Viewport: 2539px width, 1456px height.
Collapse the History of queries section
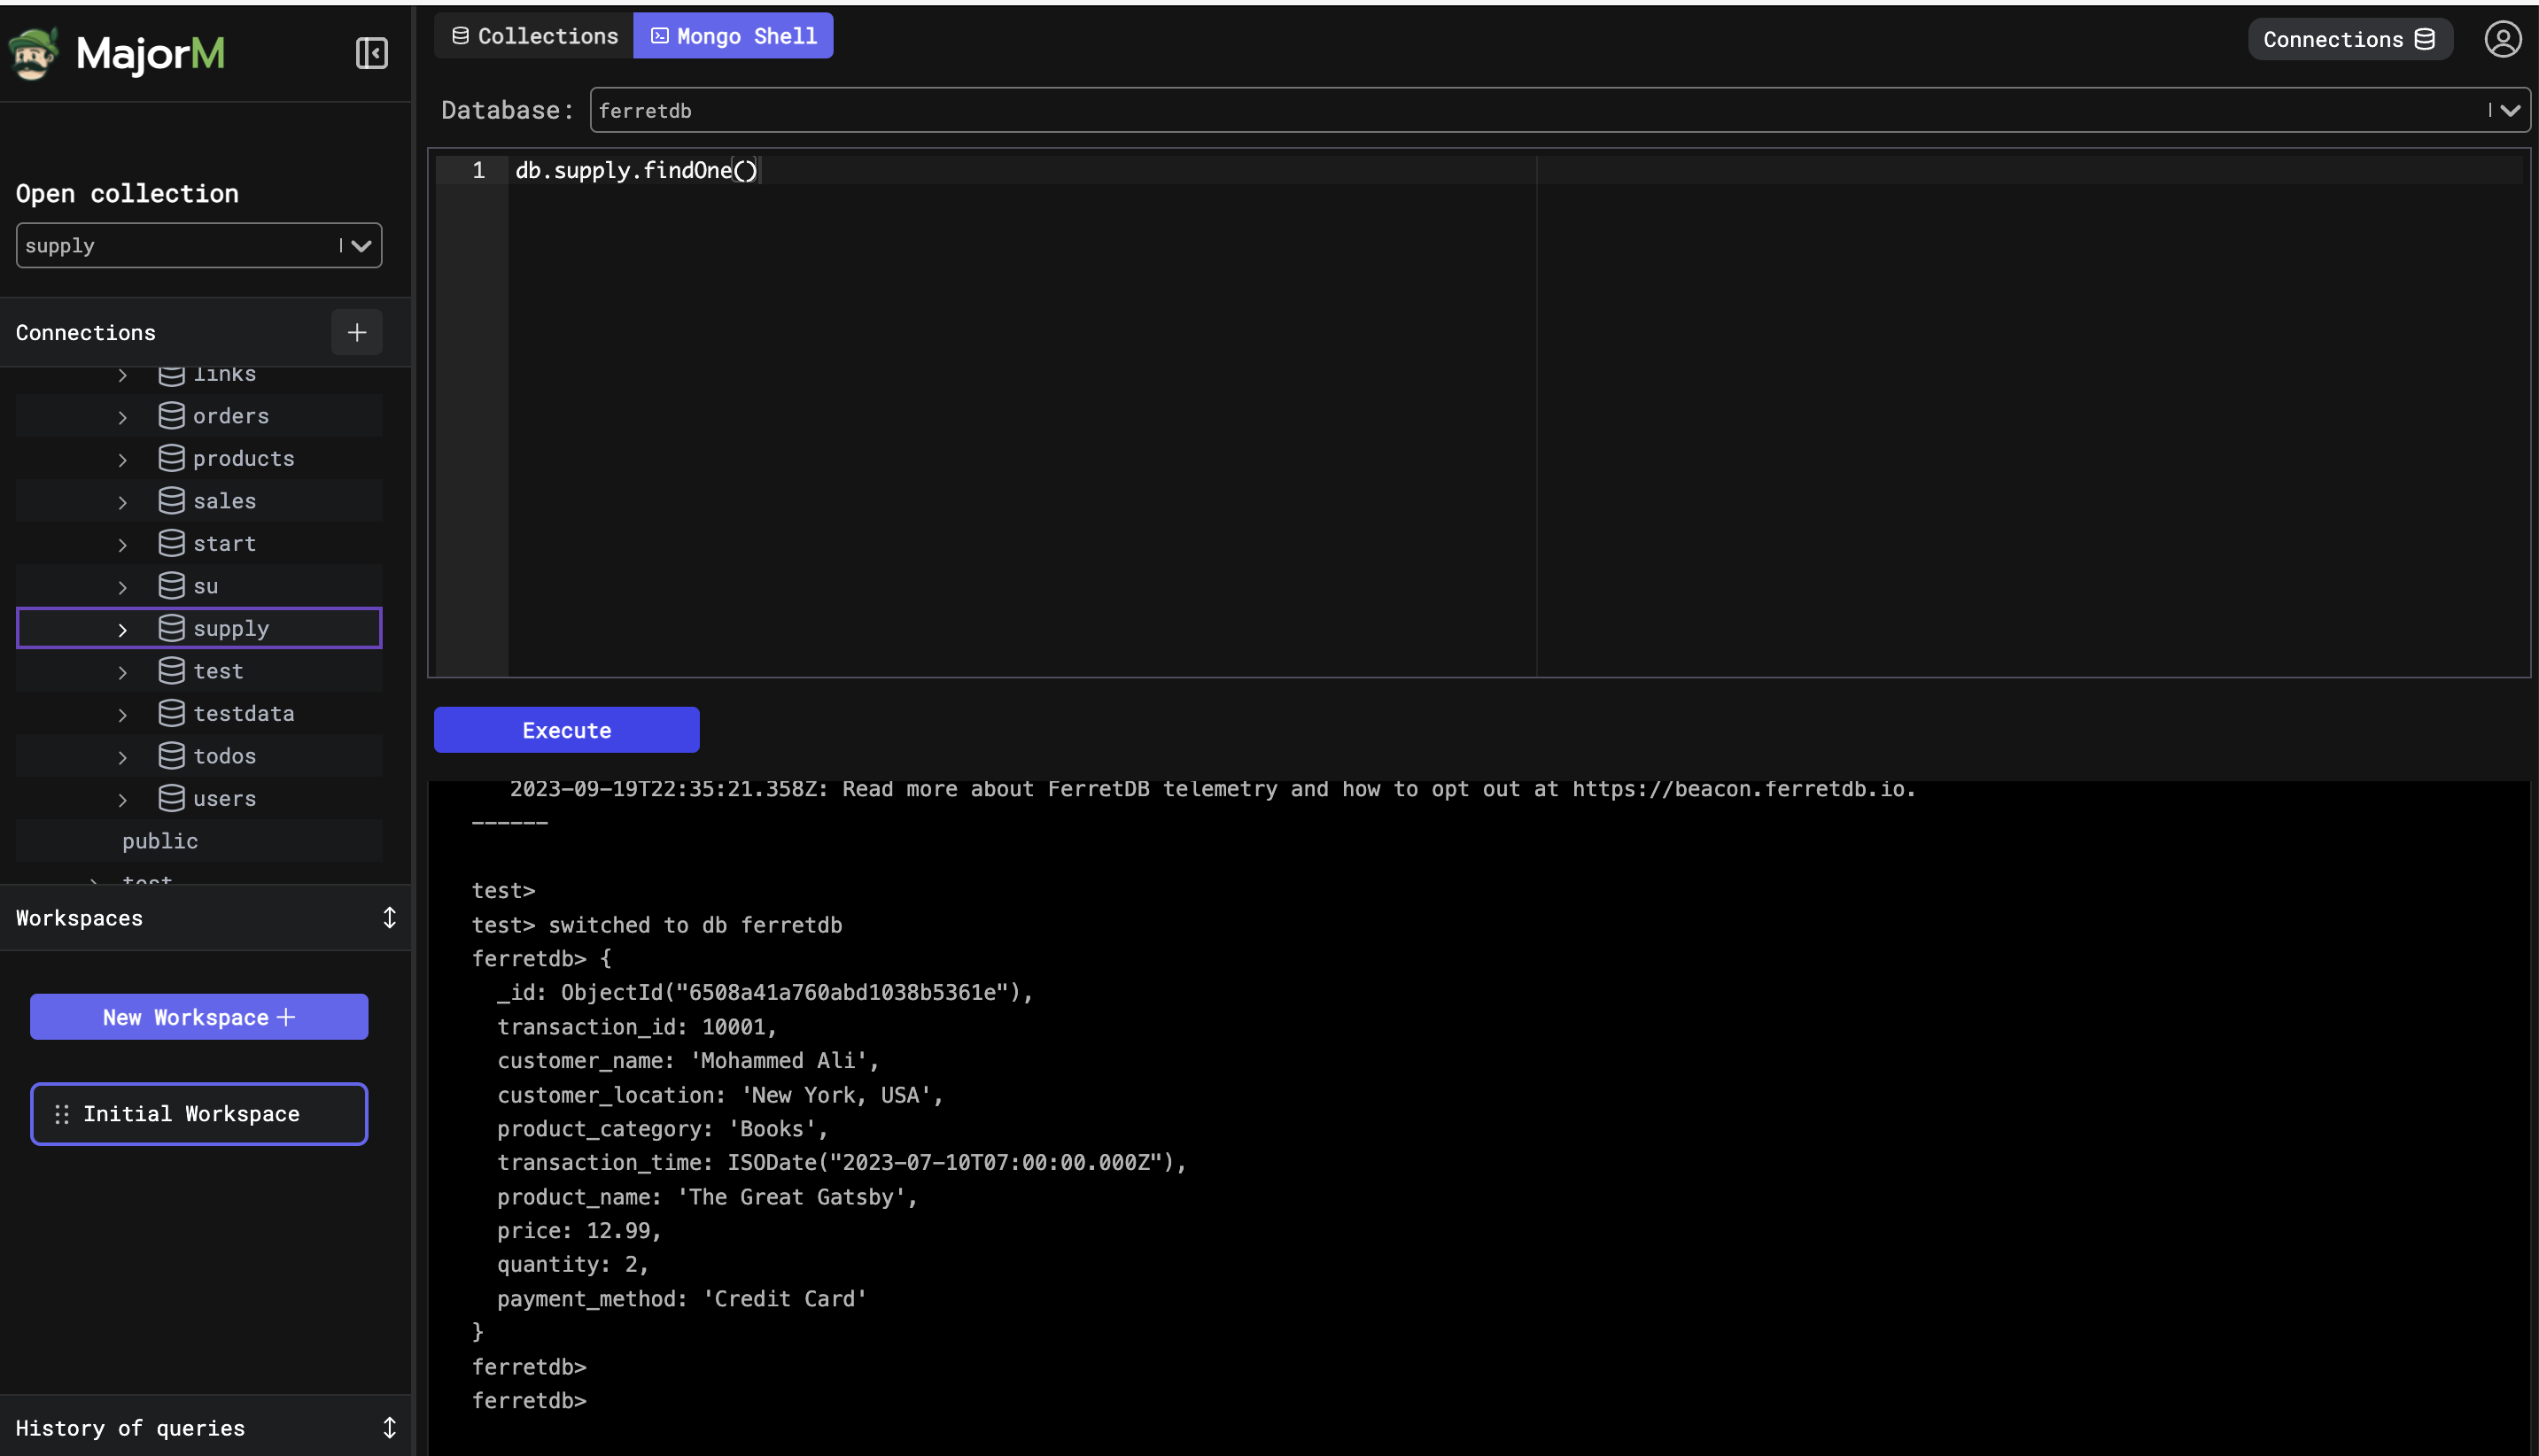389,1427
